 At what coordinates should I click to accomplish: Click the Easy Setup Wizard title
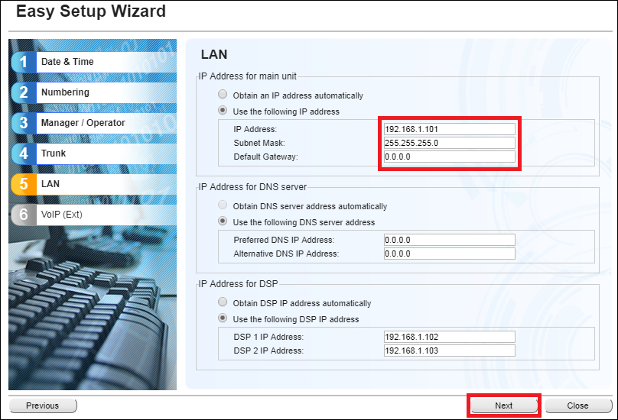click(x=91, y=11)
